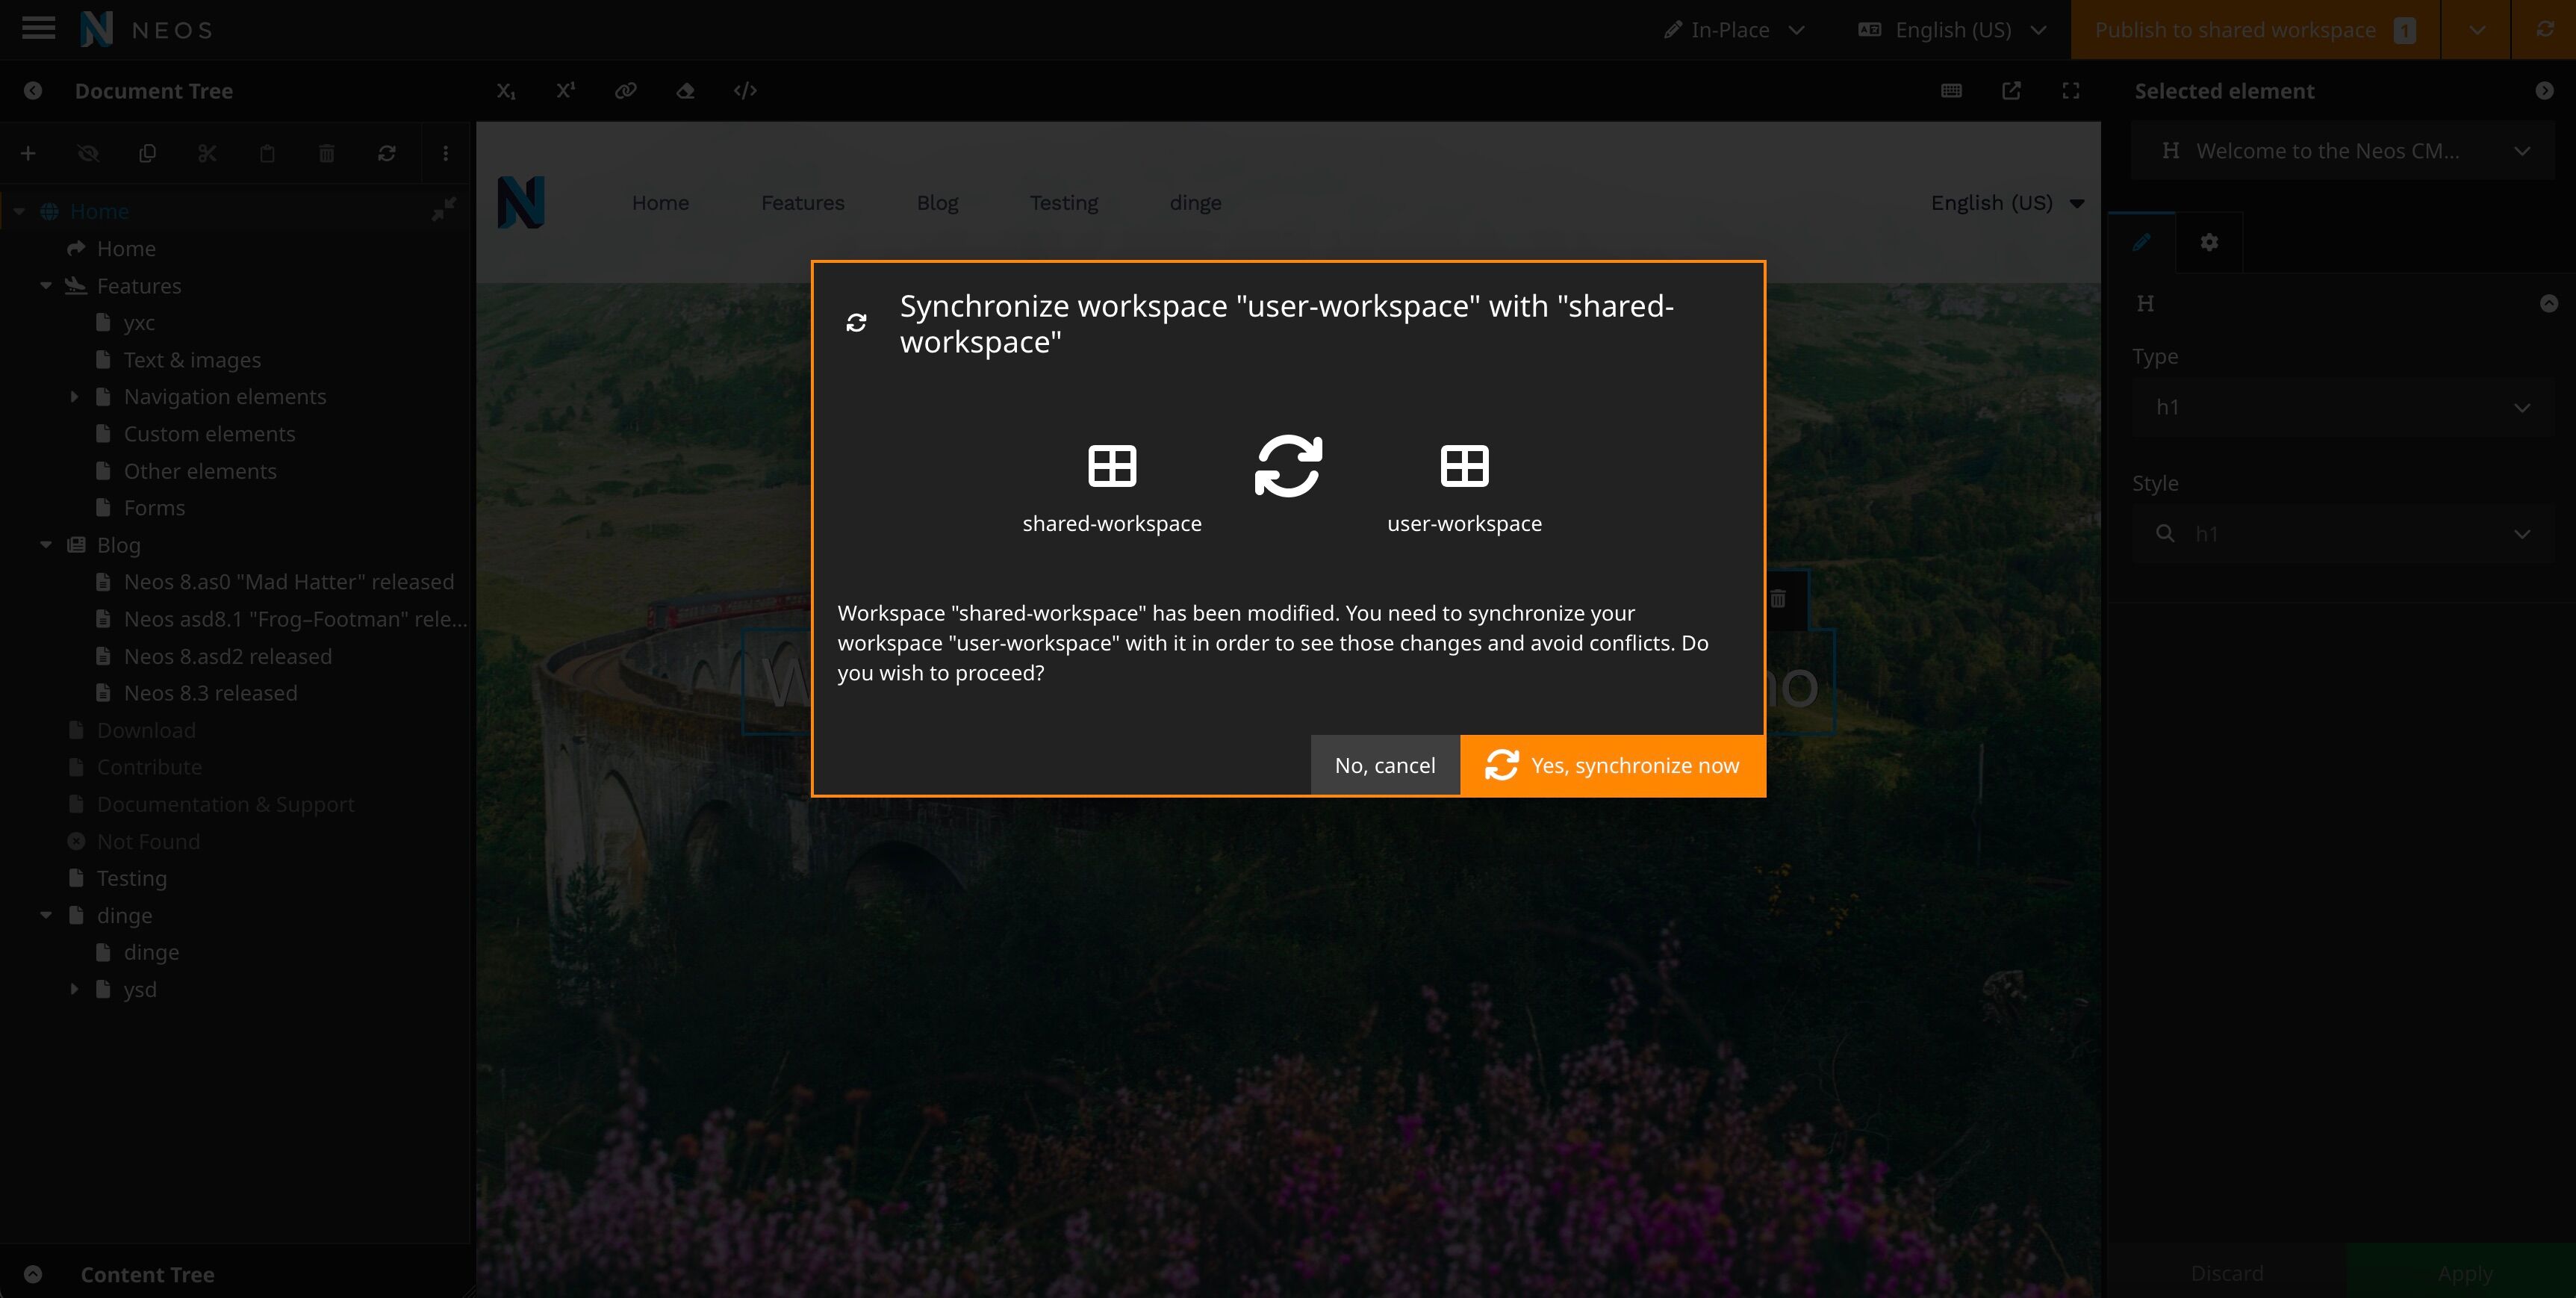Toggle fullscreen content editing
Viewport: 2576px width, 1298px height.
click(x=2071, y=91)
